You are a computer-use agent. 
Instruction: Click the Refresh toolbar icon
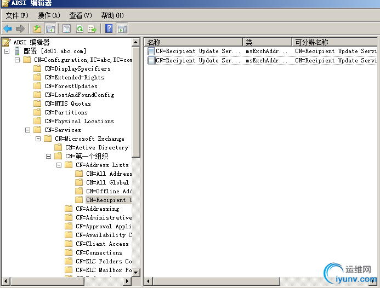pyautogui.click(x=80, y=29)
